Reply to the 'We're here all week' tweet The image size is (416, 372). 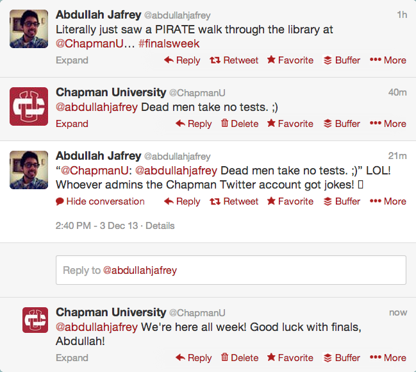194,358
